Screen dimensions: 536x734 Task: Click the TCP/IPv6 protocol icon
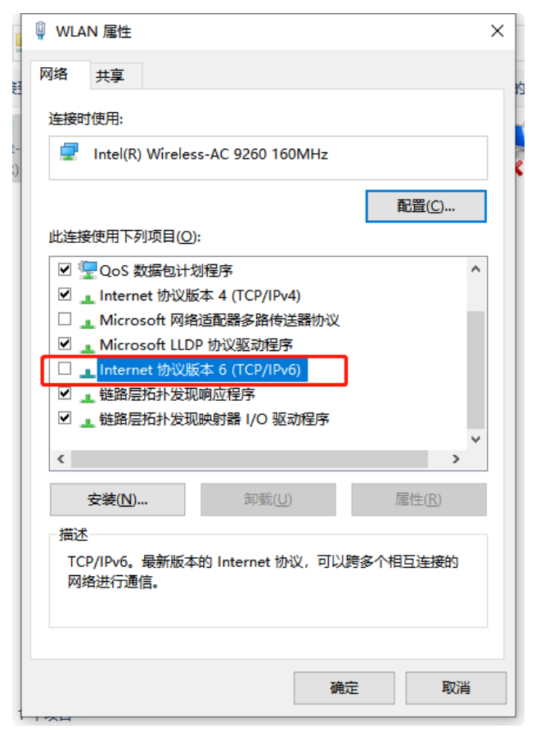(88, 372)
